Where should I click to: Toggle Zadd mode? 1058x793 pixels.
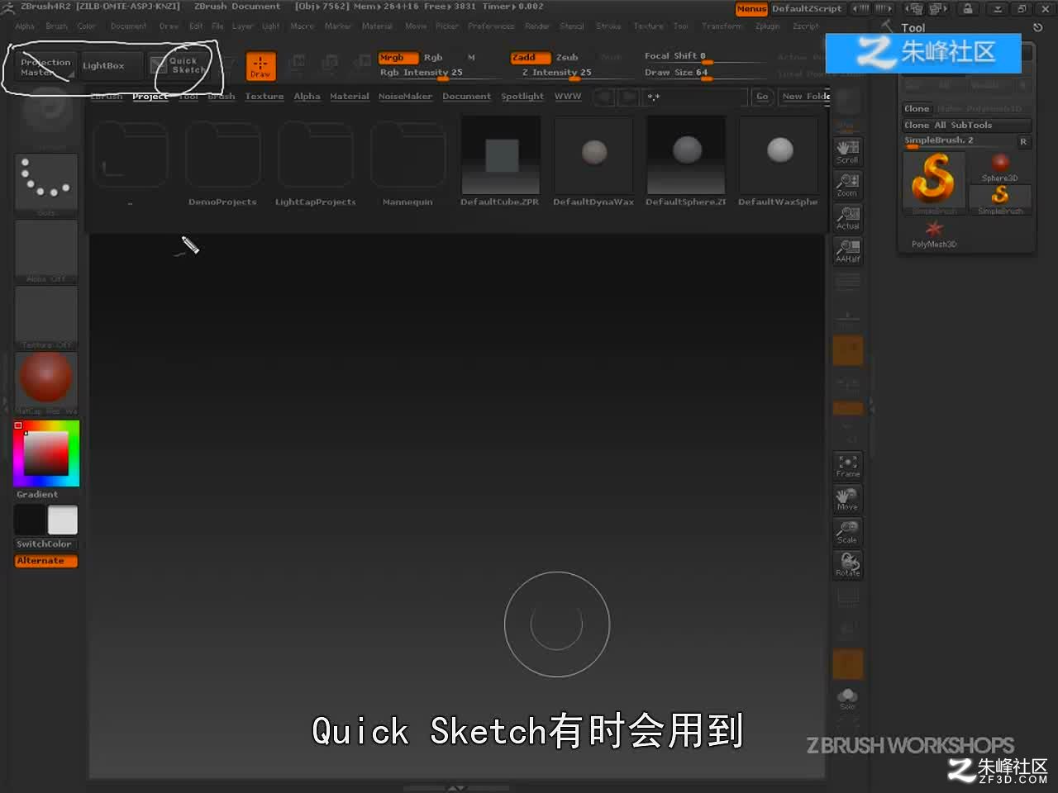(531, 58)
